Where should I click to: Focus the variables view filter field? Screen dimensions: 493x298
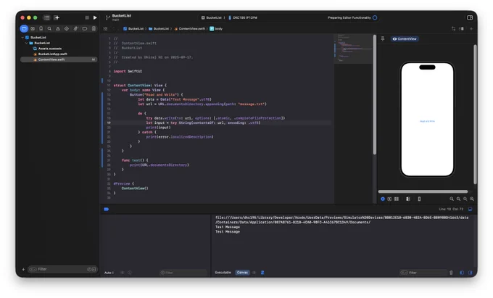pyautogui.click(x=183, y=273)
